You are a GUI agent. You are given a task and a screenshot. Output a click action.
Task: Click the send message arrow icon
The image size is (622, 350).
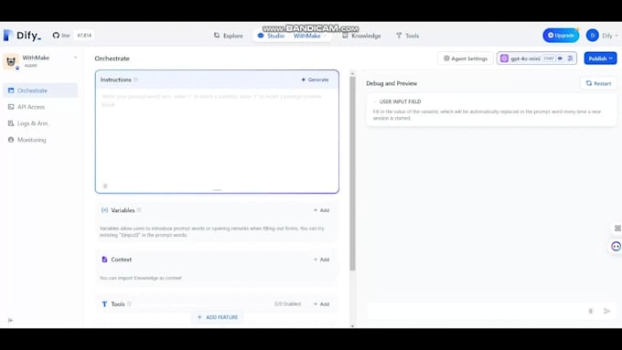point(607,311)
